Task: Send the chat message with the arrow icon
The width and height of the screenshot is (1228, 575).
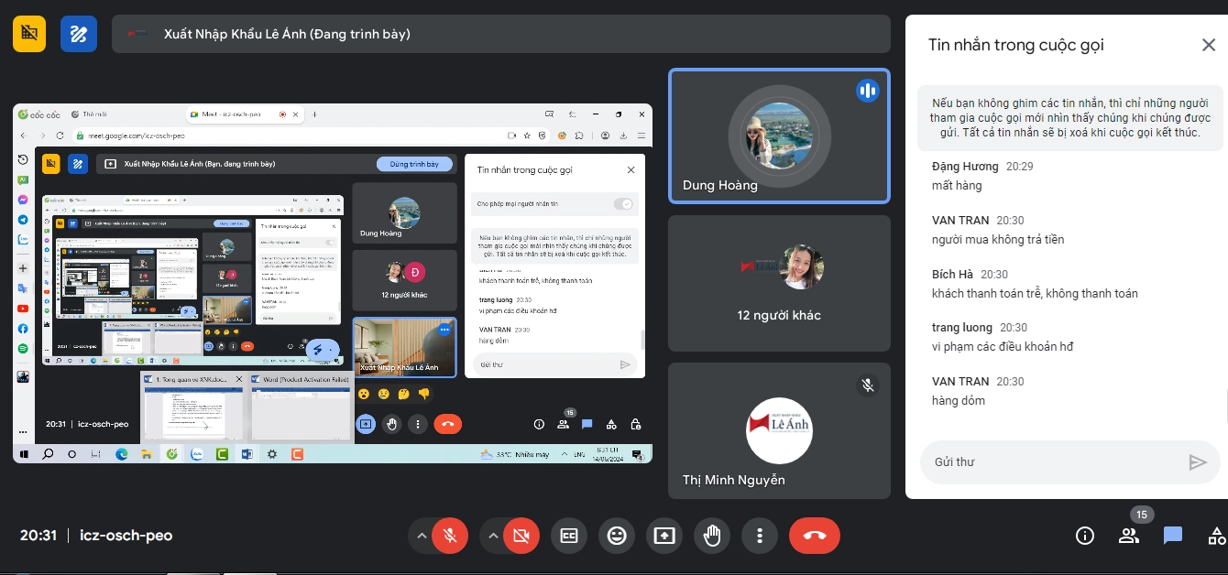Action: coord(1197,462)
